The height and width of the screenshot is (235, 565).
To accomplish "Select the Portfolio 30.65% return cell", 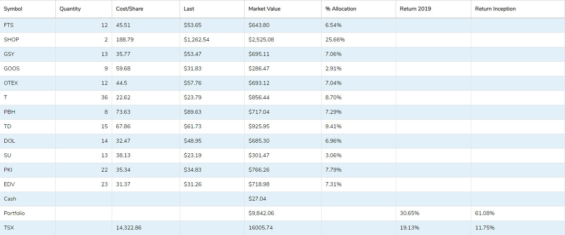I will (x=409, y=213).
